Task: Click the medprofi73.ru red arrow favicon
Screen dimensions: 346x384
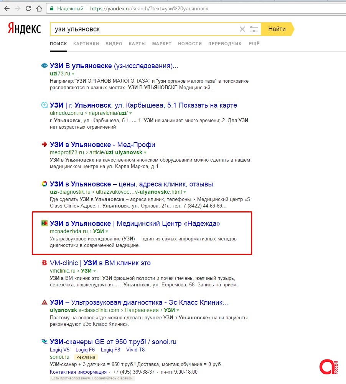Action: pos(44,144)
